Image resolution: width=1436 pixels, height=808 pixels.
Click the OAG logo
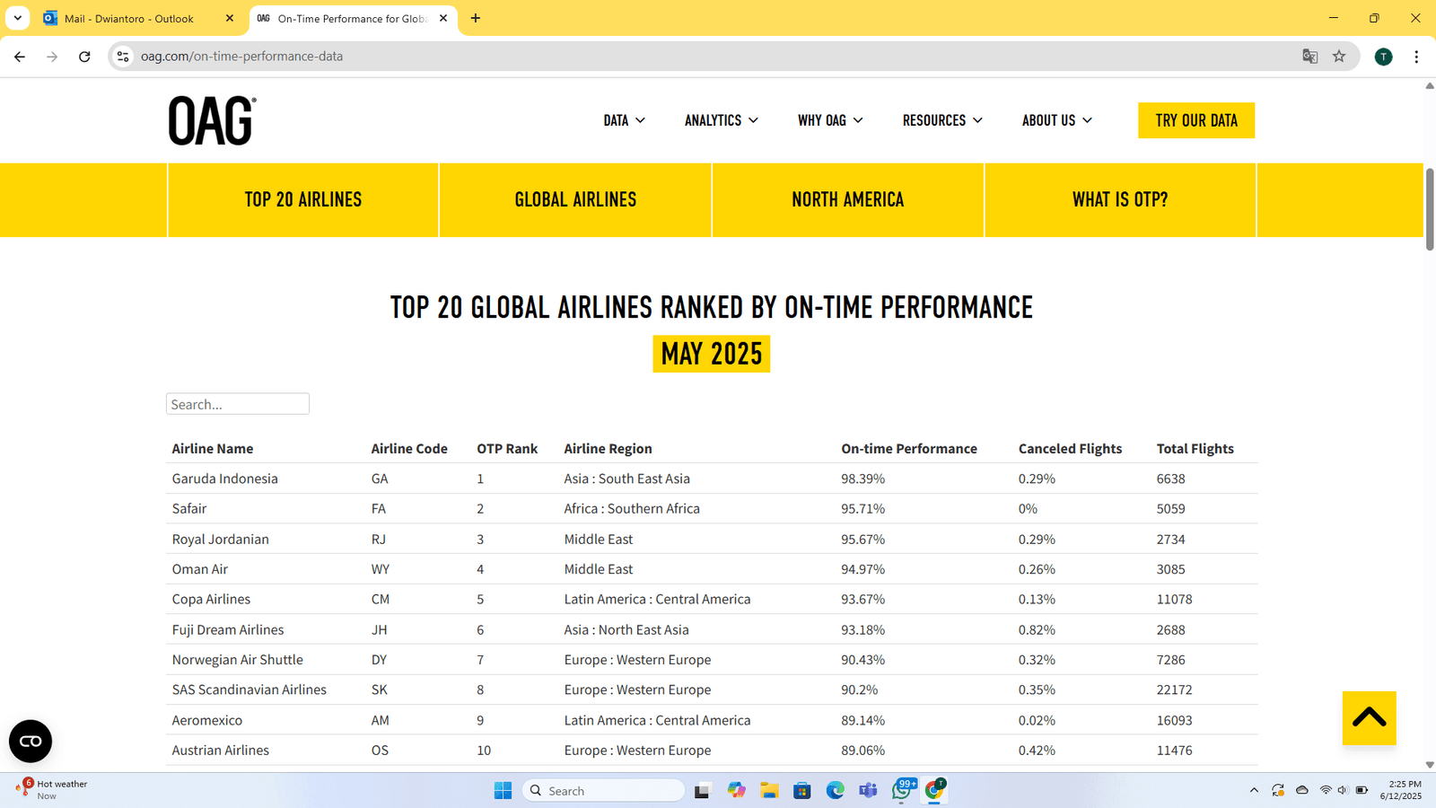click(212, 120)
